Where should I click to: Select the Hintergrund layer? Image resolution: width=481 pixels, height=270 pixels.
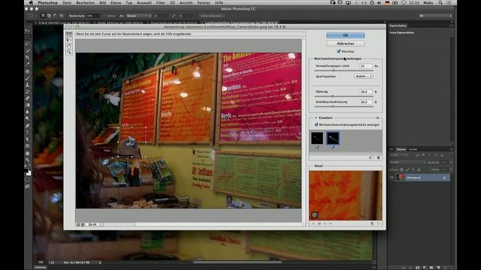pyautogui.click(x=422, y=178)
